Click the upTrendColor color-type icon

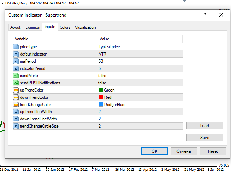16,90
